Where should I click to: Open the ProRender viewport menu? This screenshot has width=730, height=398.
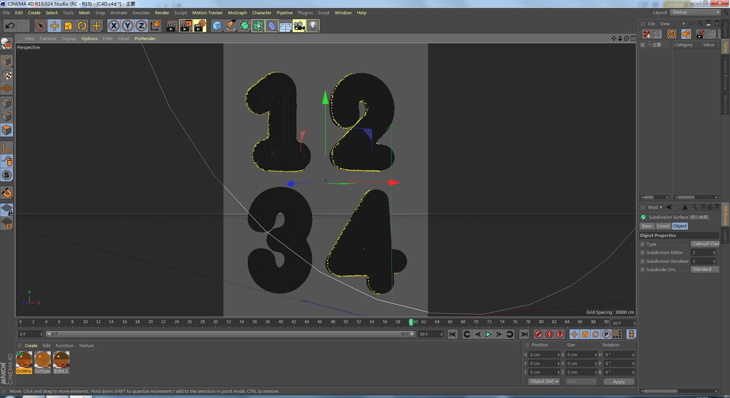point(145,38)
